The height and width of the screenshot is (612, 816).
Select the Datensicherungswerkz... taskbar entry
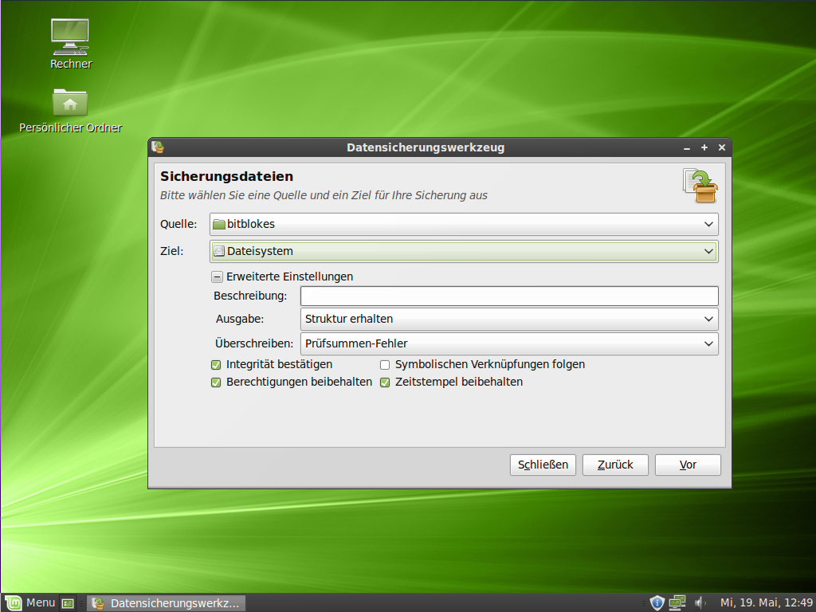point(166,603)
